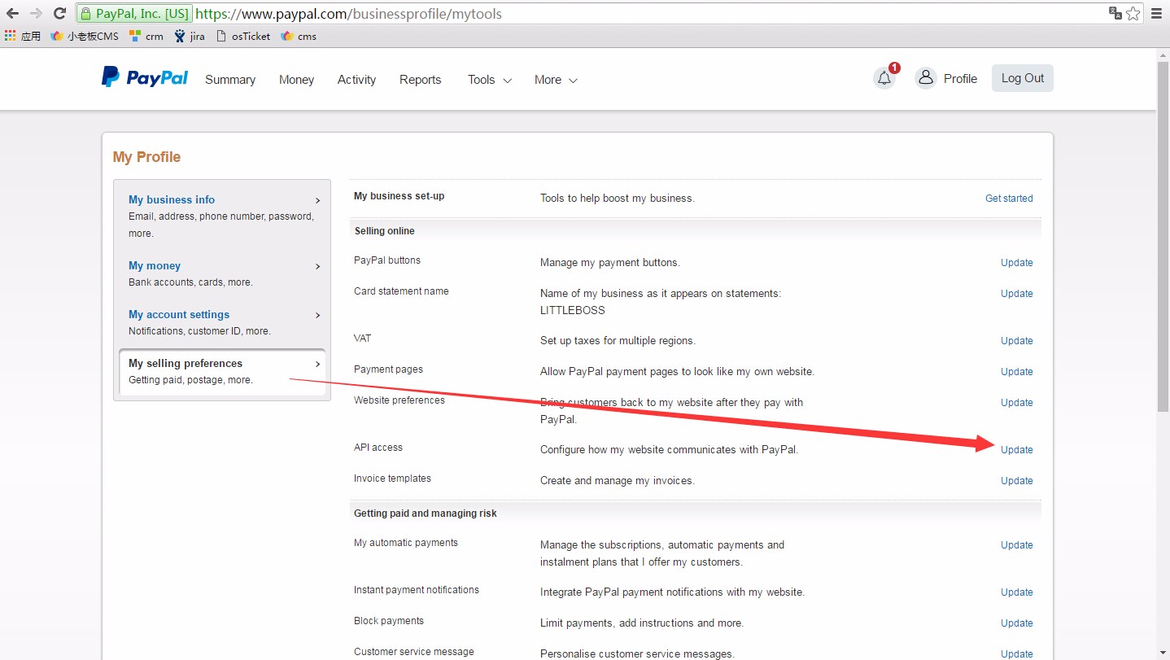
Task: Update Website preferences
Action: pos(1016,403)
